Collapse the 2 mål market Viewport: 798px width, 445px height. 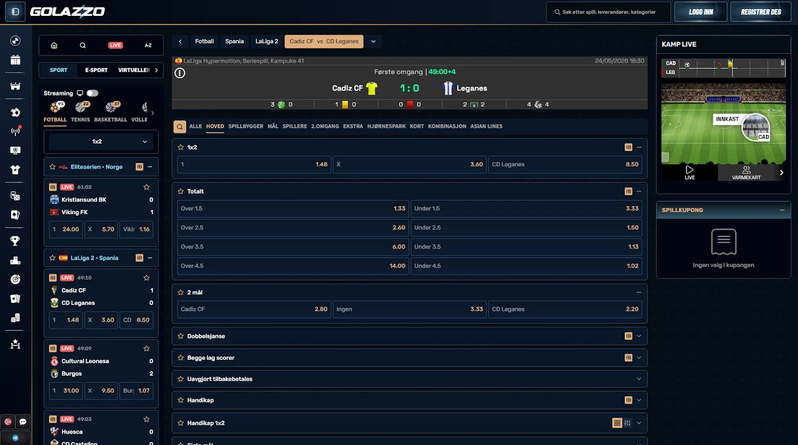tap(639, 293)
